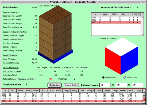Click the up arrow of the cases list scrollbar
The width and height of the screenshot is (147, 105).
coord(142,18)
